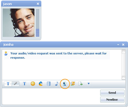Screen dimensions: 128x107
Task: Click the send file icon
Action: 81,84
